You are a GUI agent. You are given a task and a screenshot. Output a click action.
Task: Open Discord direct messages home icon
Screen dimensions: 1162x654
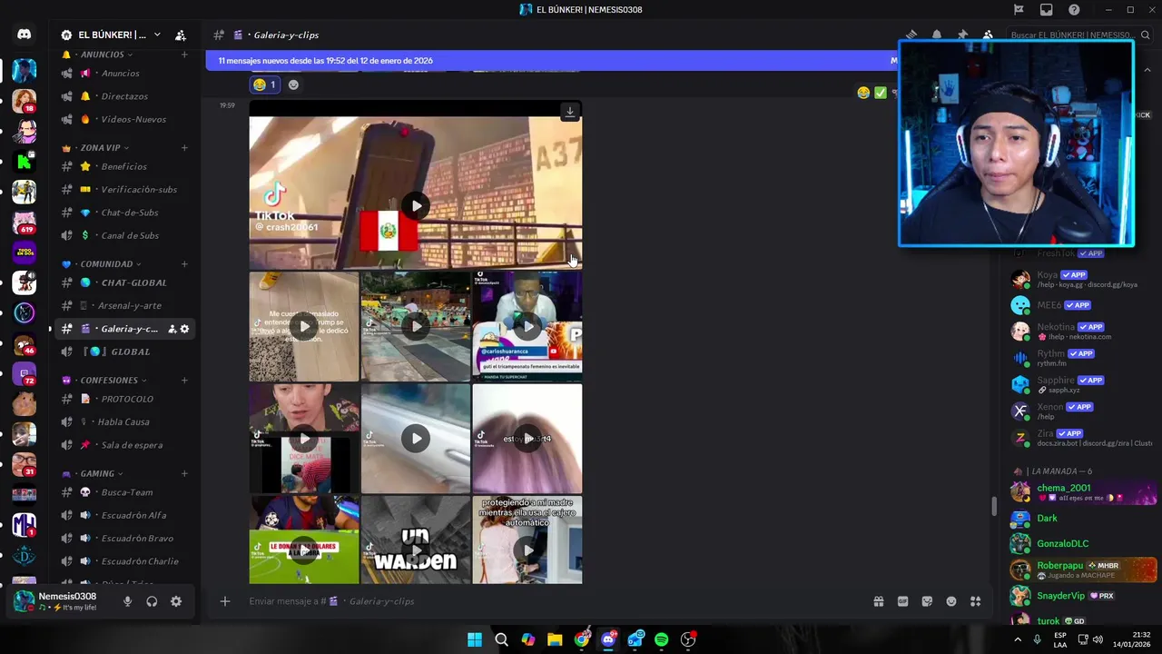(x=25, y=35)
